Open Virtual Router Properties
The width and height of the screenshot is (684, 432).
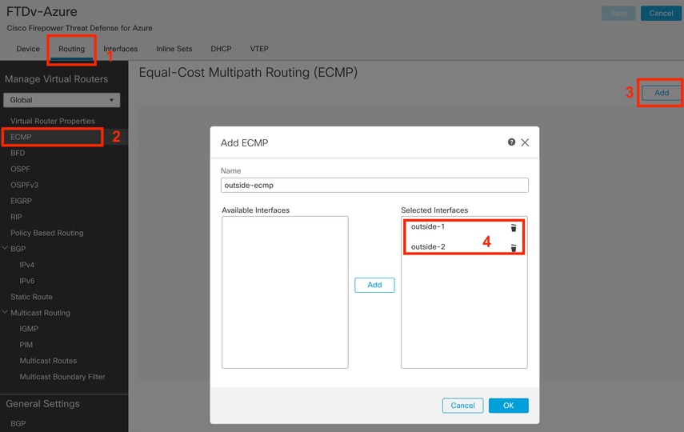pos(53,121)
